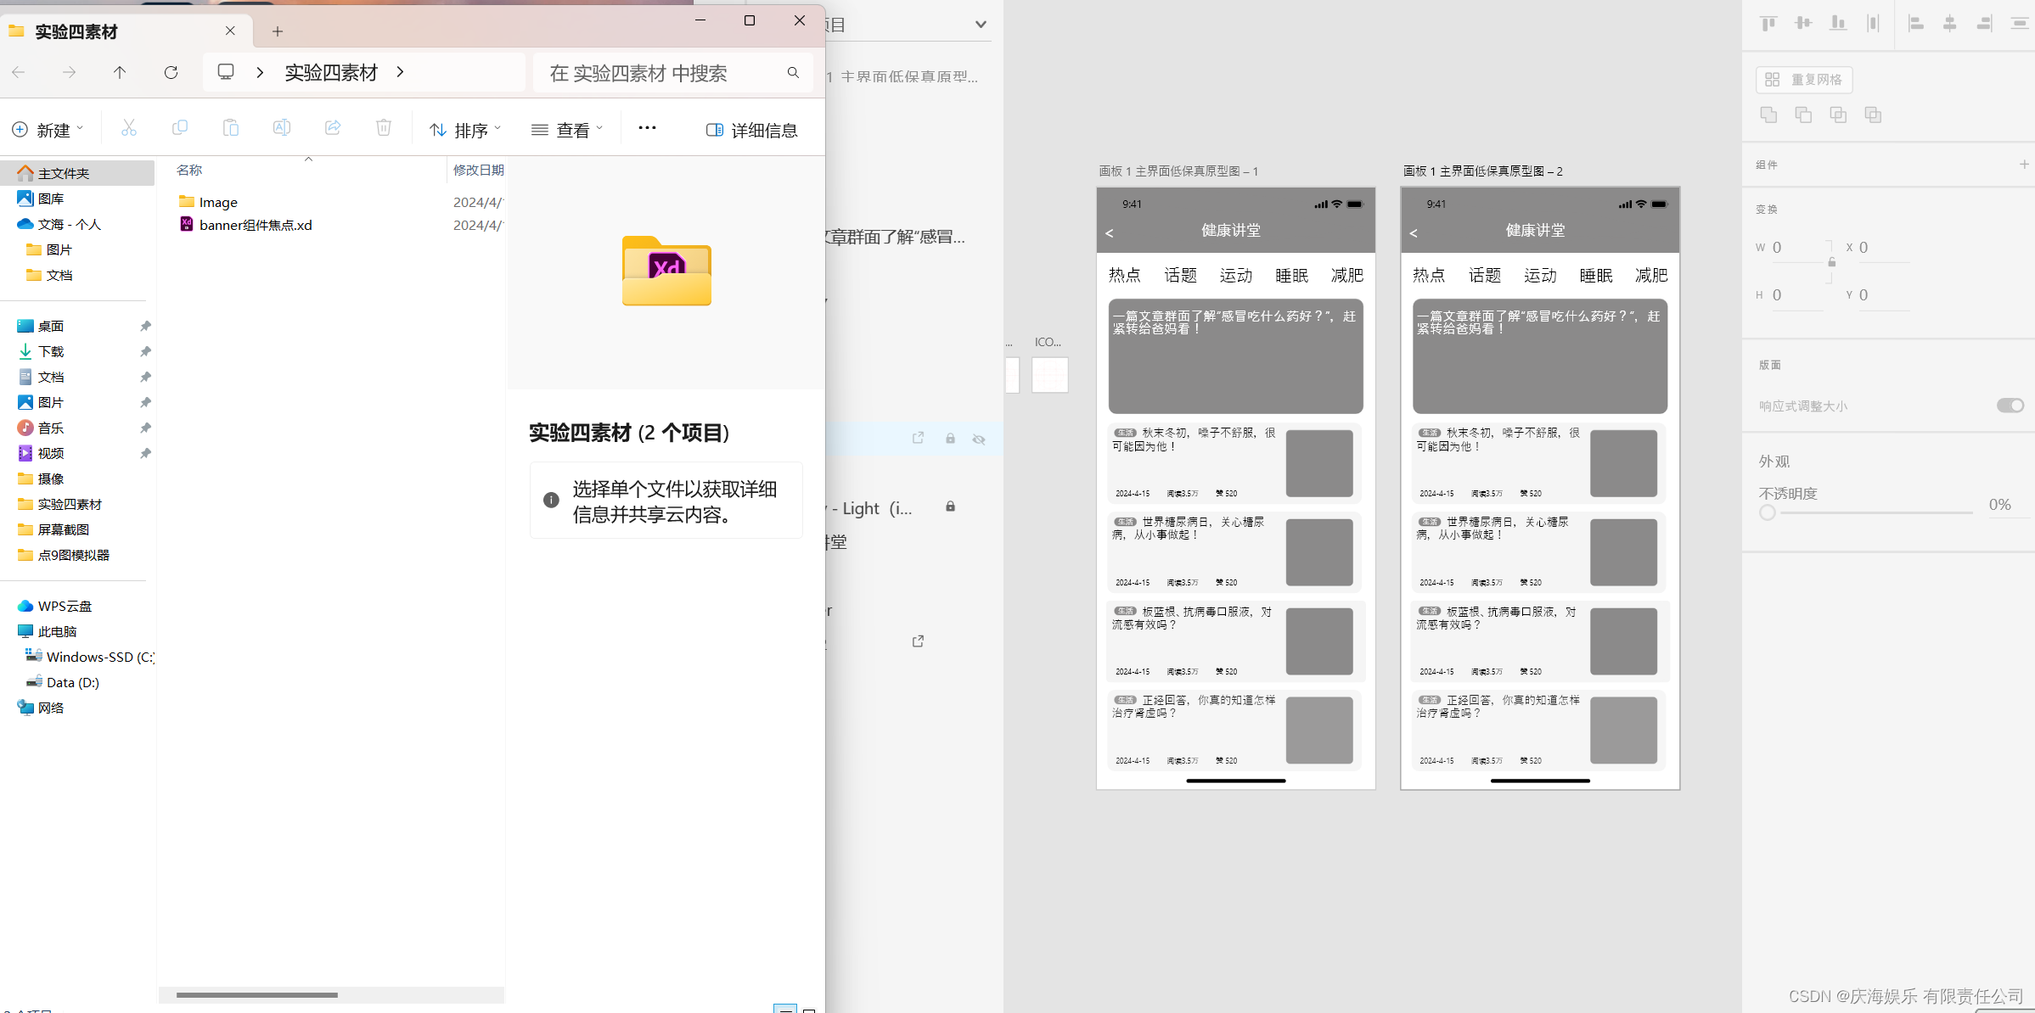
Task: Click the Explorer delete trash icon
Action: tap(384, 128)
